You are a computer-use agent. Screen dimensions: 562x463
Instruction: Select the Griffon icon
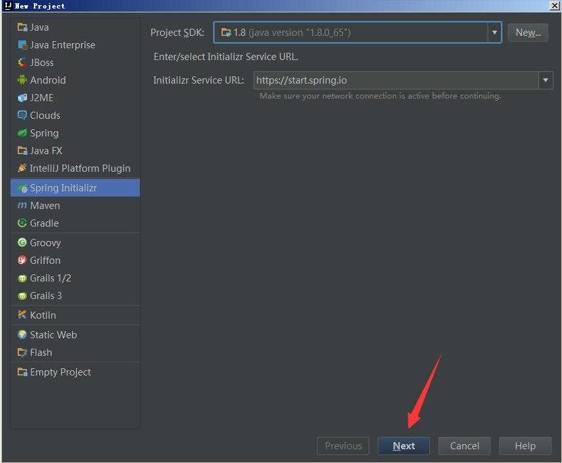[x=22, y=260]
